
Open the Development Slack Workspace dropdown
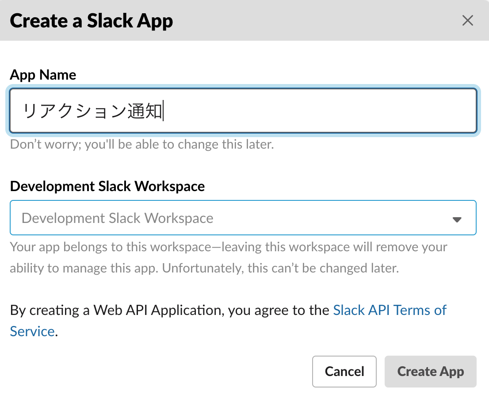pyautogui.click(x=243, y=218)
